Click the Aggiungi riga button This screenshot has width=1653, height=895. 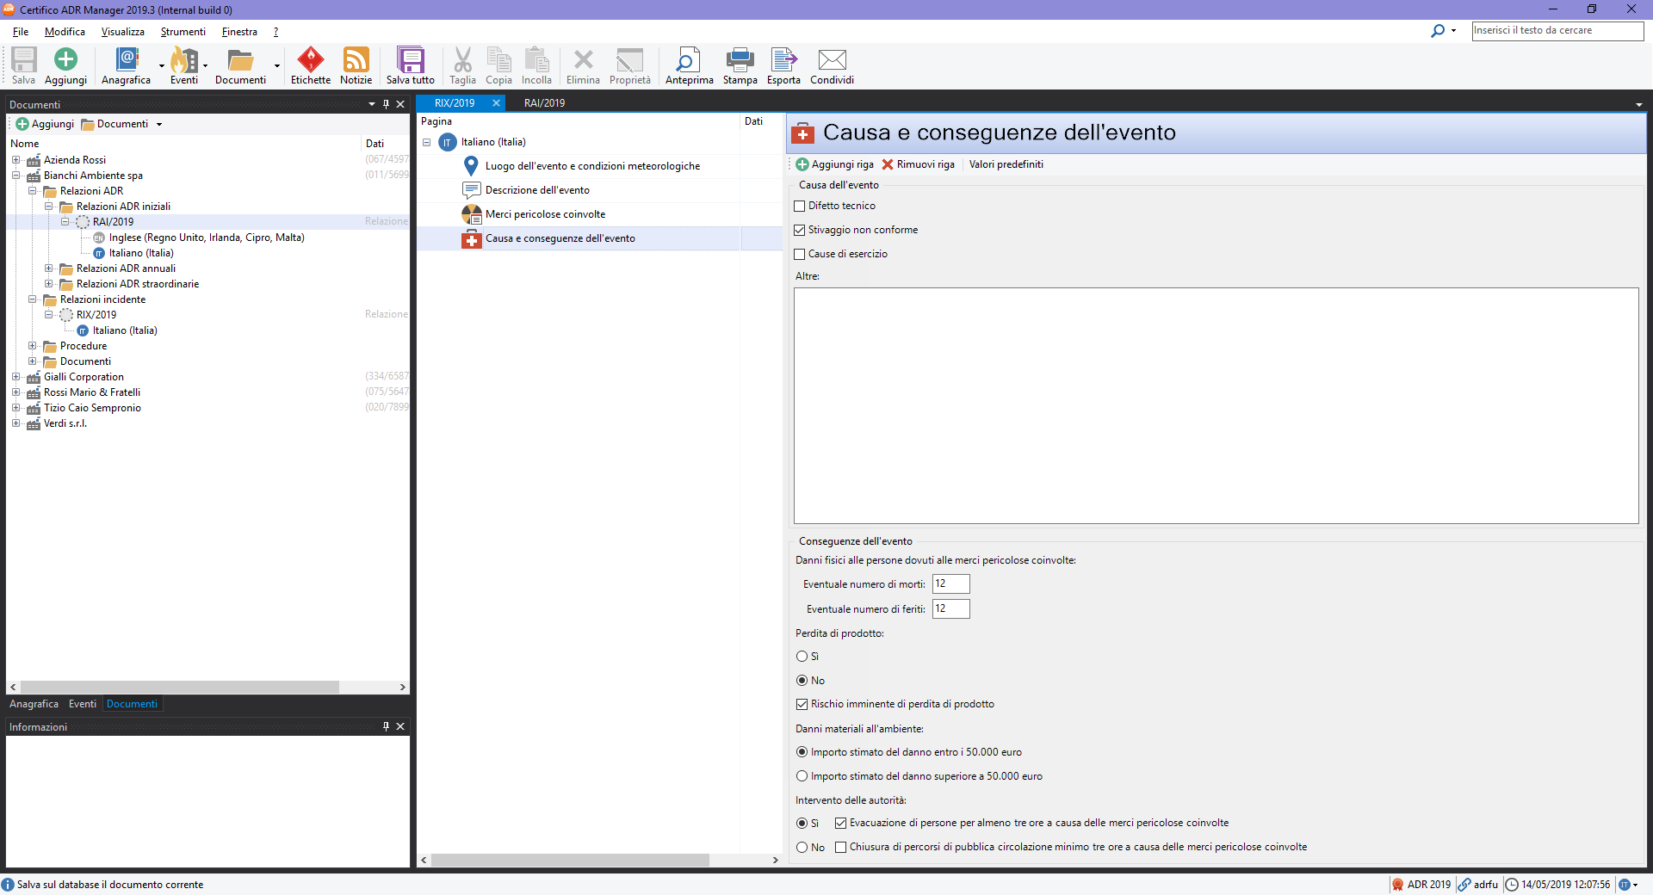tap(834, 164)
